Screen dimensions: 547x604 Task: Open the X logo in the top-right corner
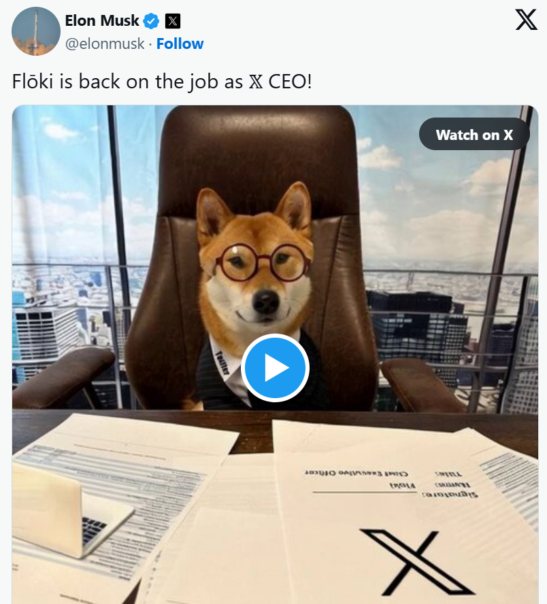(x=526, y=20)
